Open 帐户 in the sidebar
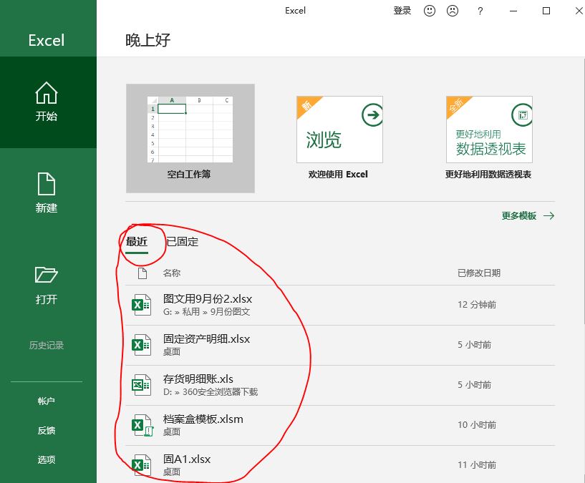585x483 pixels. click(x=47, y=401)
